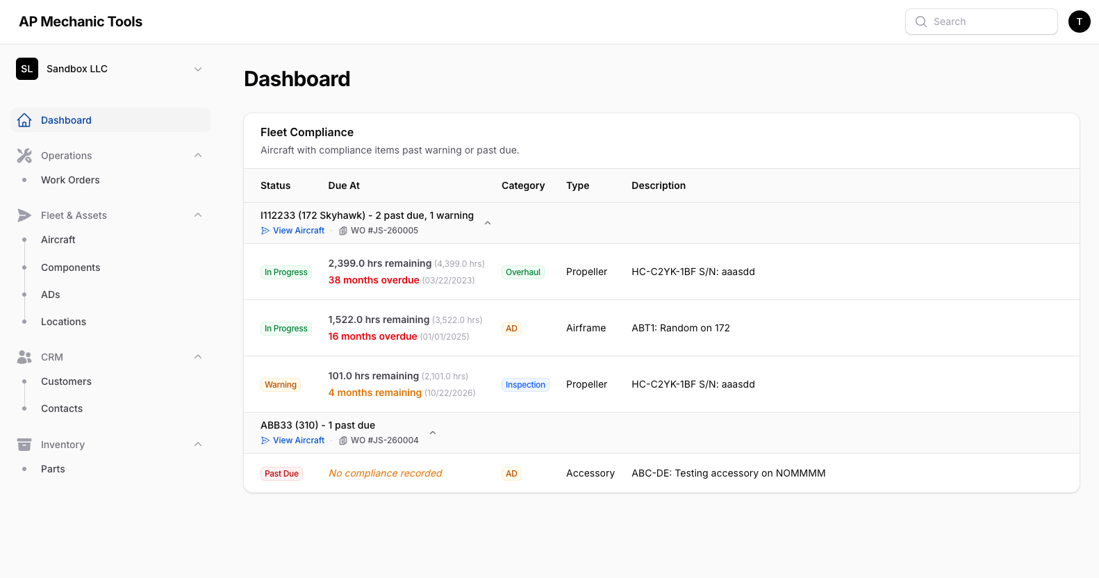
Task: Click the In Progress badge on Overhaul row
Action: click(286, 272)
